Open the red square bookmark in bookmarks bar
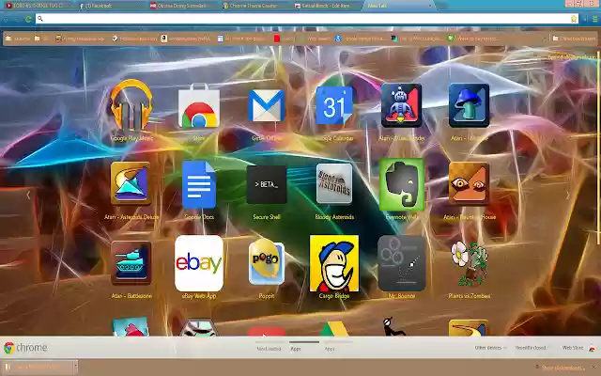601x376 pixels. (x=277, y=39)
